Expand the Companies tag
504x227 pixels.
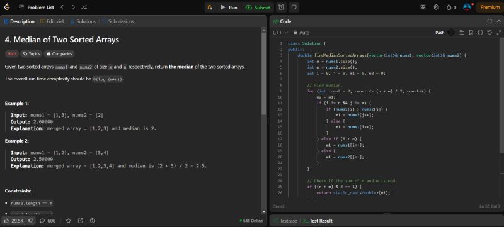click(59, 54)
